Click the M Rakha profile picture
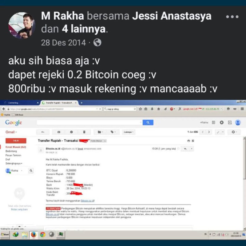The width and height of the screenshot is (246, 246). [22, 26]
